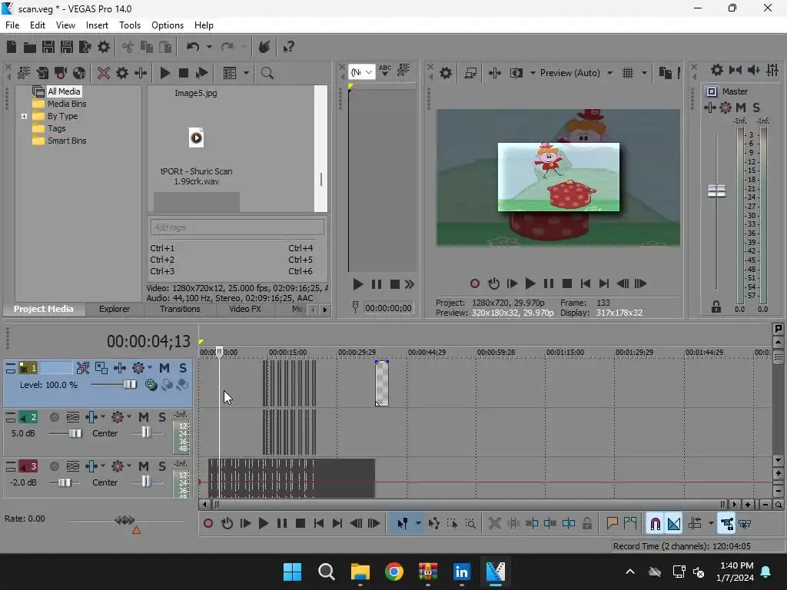
Task: Start media preview in Project Media toolbar
Action: 164,73
